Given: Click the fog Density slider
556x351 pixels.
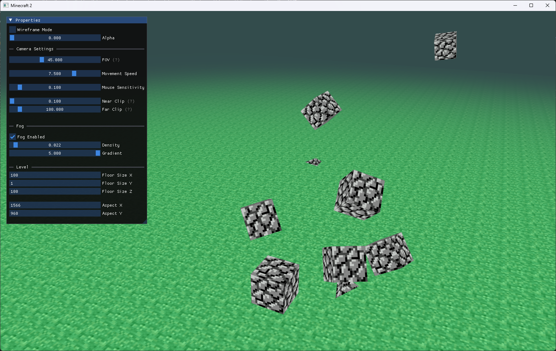Looking at the screenshot, I should [x=55, y=145].
